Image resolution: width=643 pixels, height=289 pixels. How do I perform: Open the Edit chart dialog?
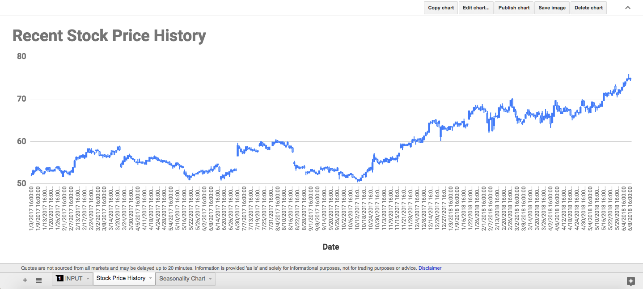476,8
